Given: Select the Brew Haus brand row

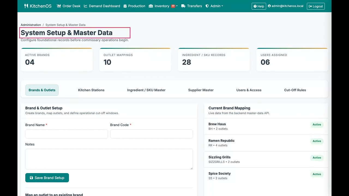Looking at the screenshot, I should [x=266, y=126].
